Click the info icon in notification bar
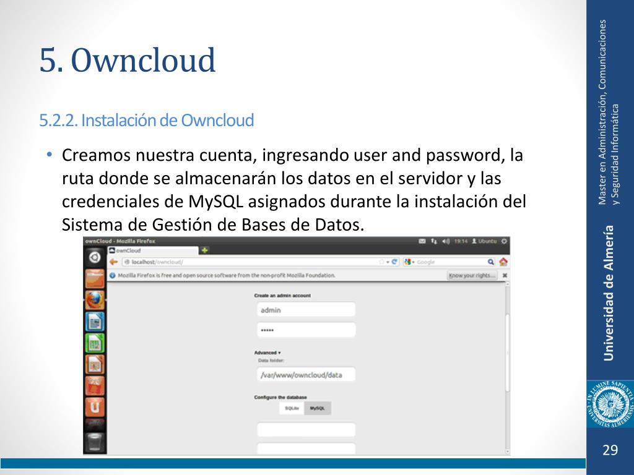Viewport: 634px width, 475px height. (x=113, y=275)
